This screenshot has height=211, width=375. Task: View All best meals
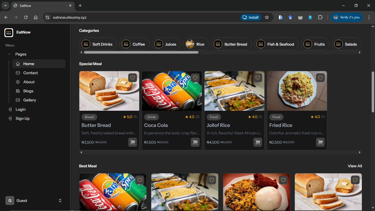pos(355,166)
